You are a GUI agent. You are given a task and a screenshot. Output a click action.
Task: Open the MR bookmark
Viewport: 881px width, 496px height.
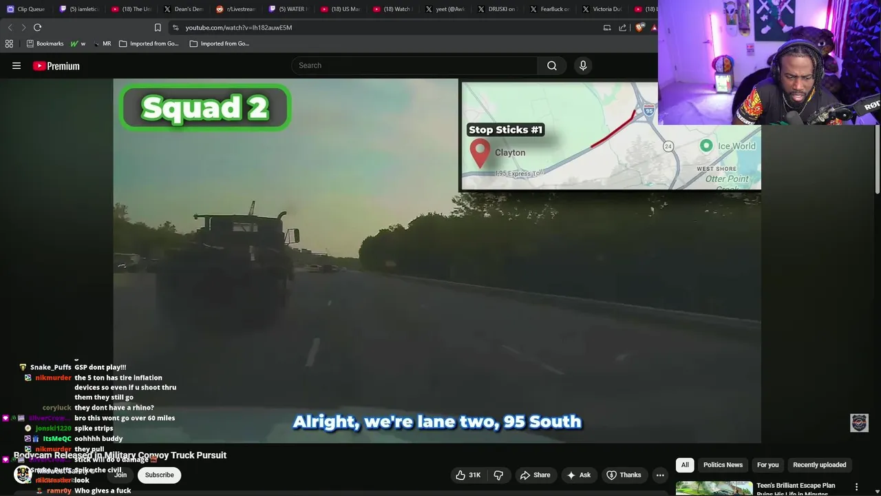(102, 43)
